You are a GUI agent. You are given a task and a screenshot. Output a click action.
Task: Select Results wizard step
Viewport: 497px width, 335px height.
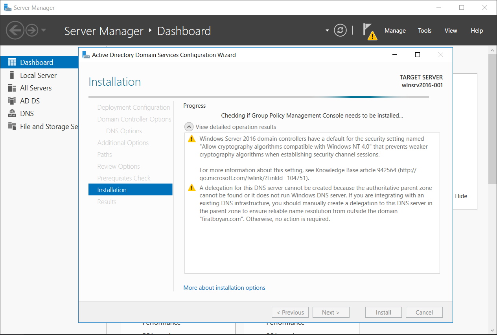tap(107, 202)
